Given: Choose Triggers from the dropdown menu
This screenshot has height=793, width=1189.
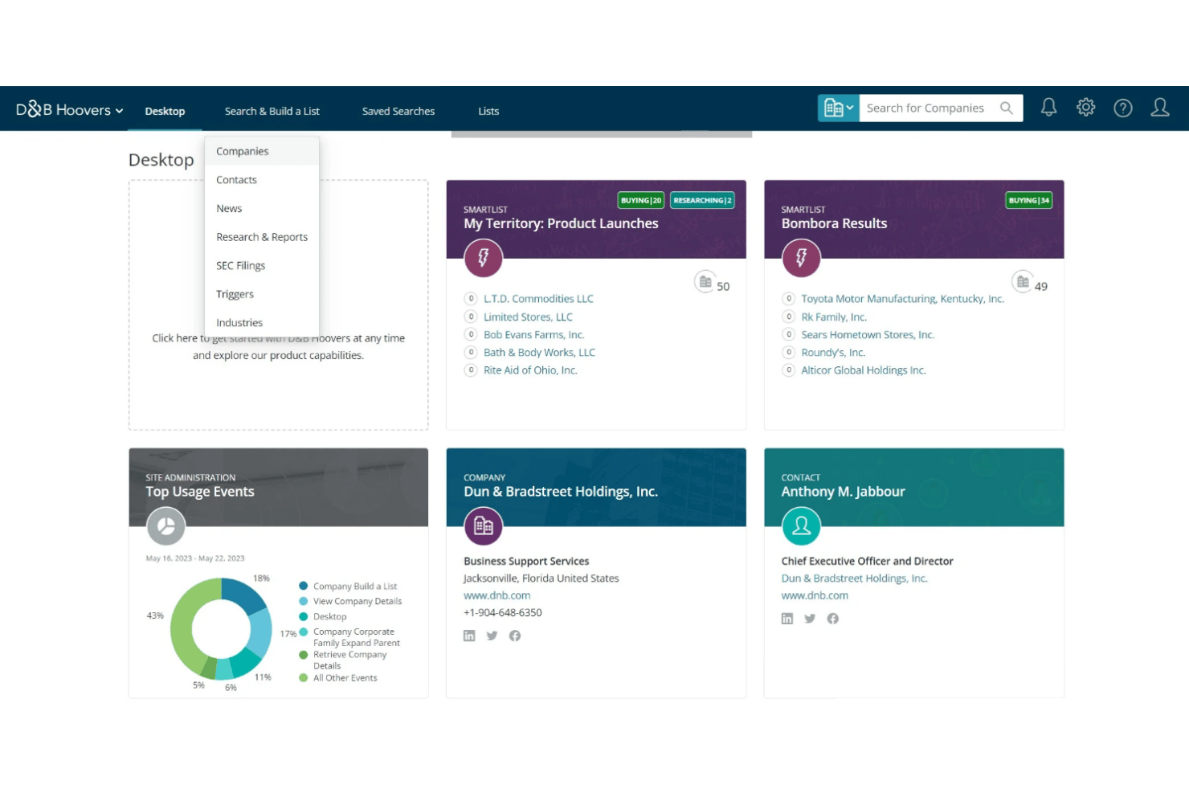Looking at the screenshot, I should [262, 294].
